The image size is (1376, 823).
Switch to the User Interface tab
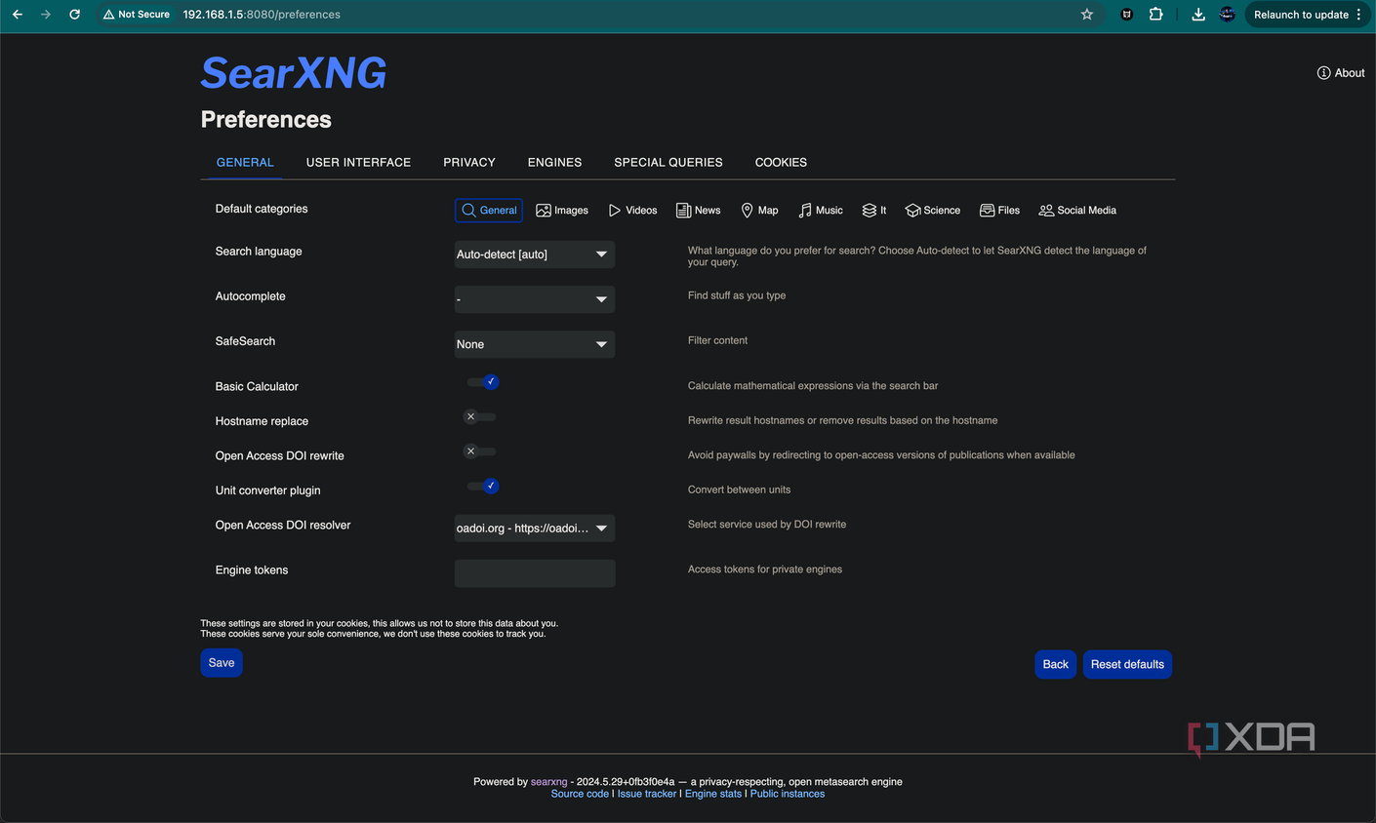coord(358,163)
